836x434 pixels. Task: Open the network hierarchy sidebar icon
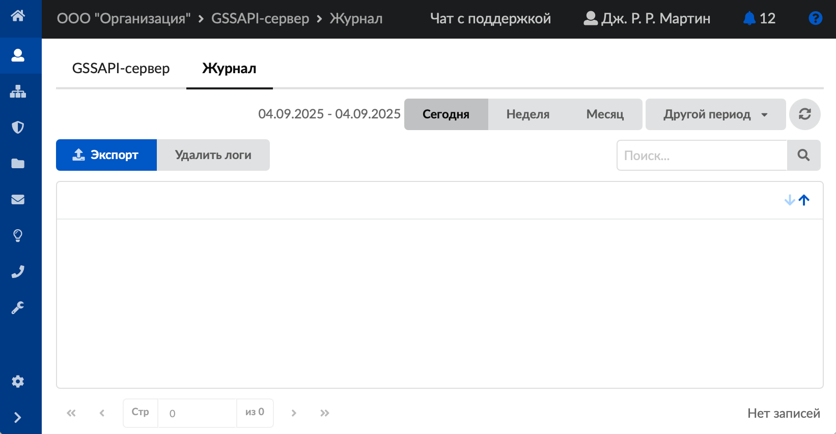coord(18,91)
